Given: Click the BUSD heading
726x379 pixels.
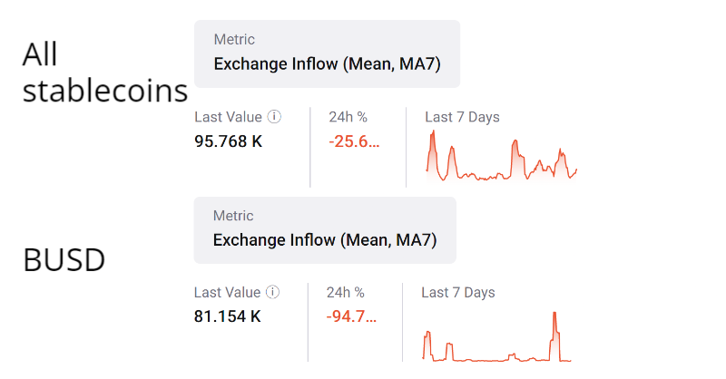Looking at the screenshot, I should point(64,260).
